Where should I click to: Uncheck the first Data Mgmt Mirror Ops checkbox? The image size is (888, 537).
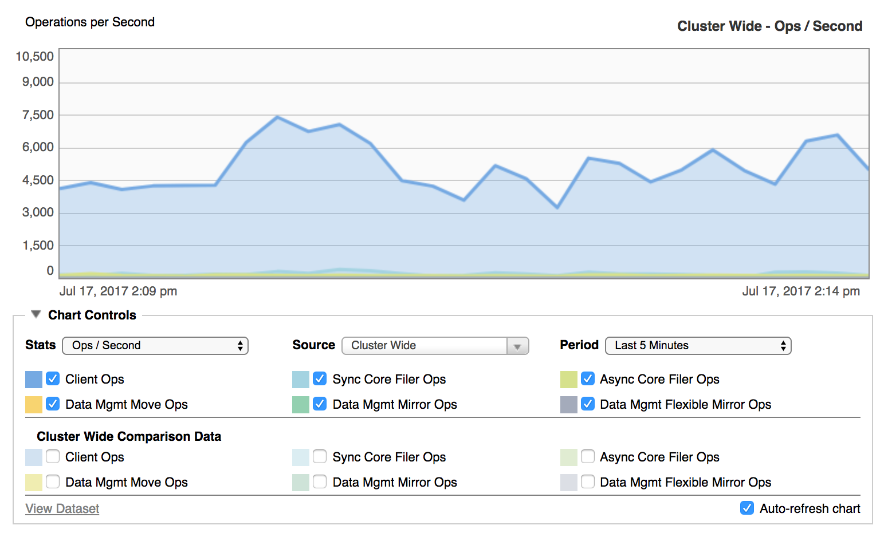(320, 404)
